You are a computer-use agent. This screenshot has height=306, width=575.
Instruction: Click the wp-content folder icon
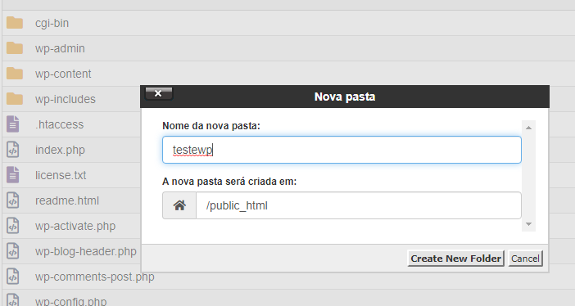[15, 74]
